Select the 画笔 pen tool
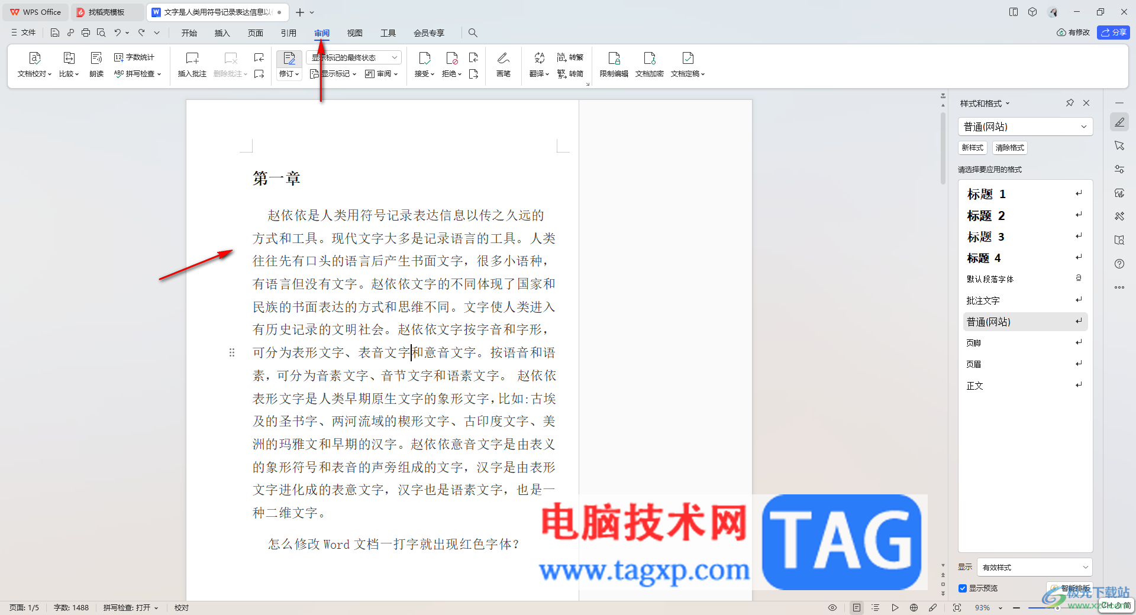 coord(504,64)
